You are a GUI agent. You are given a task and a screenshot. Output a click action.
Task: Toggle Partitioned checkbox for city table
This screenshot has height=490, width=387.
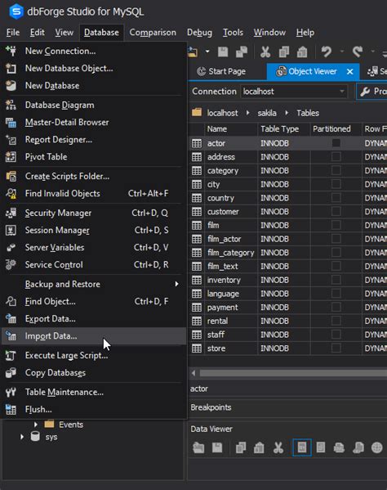(x=336, y=184)
